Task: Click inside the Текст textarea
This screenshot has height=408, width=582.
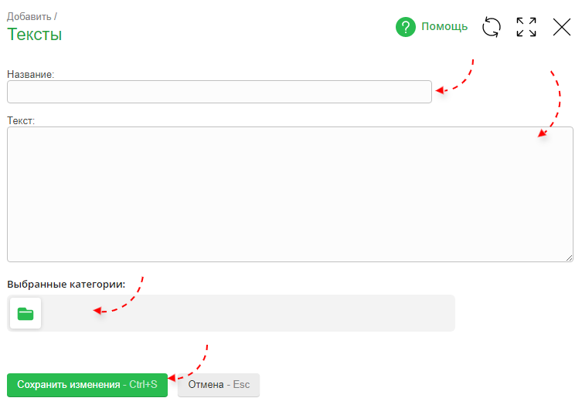Action: coord(290,194)
